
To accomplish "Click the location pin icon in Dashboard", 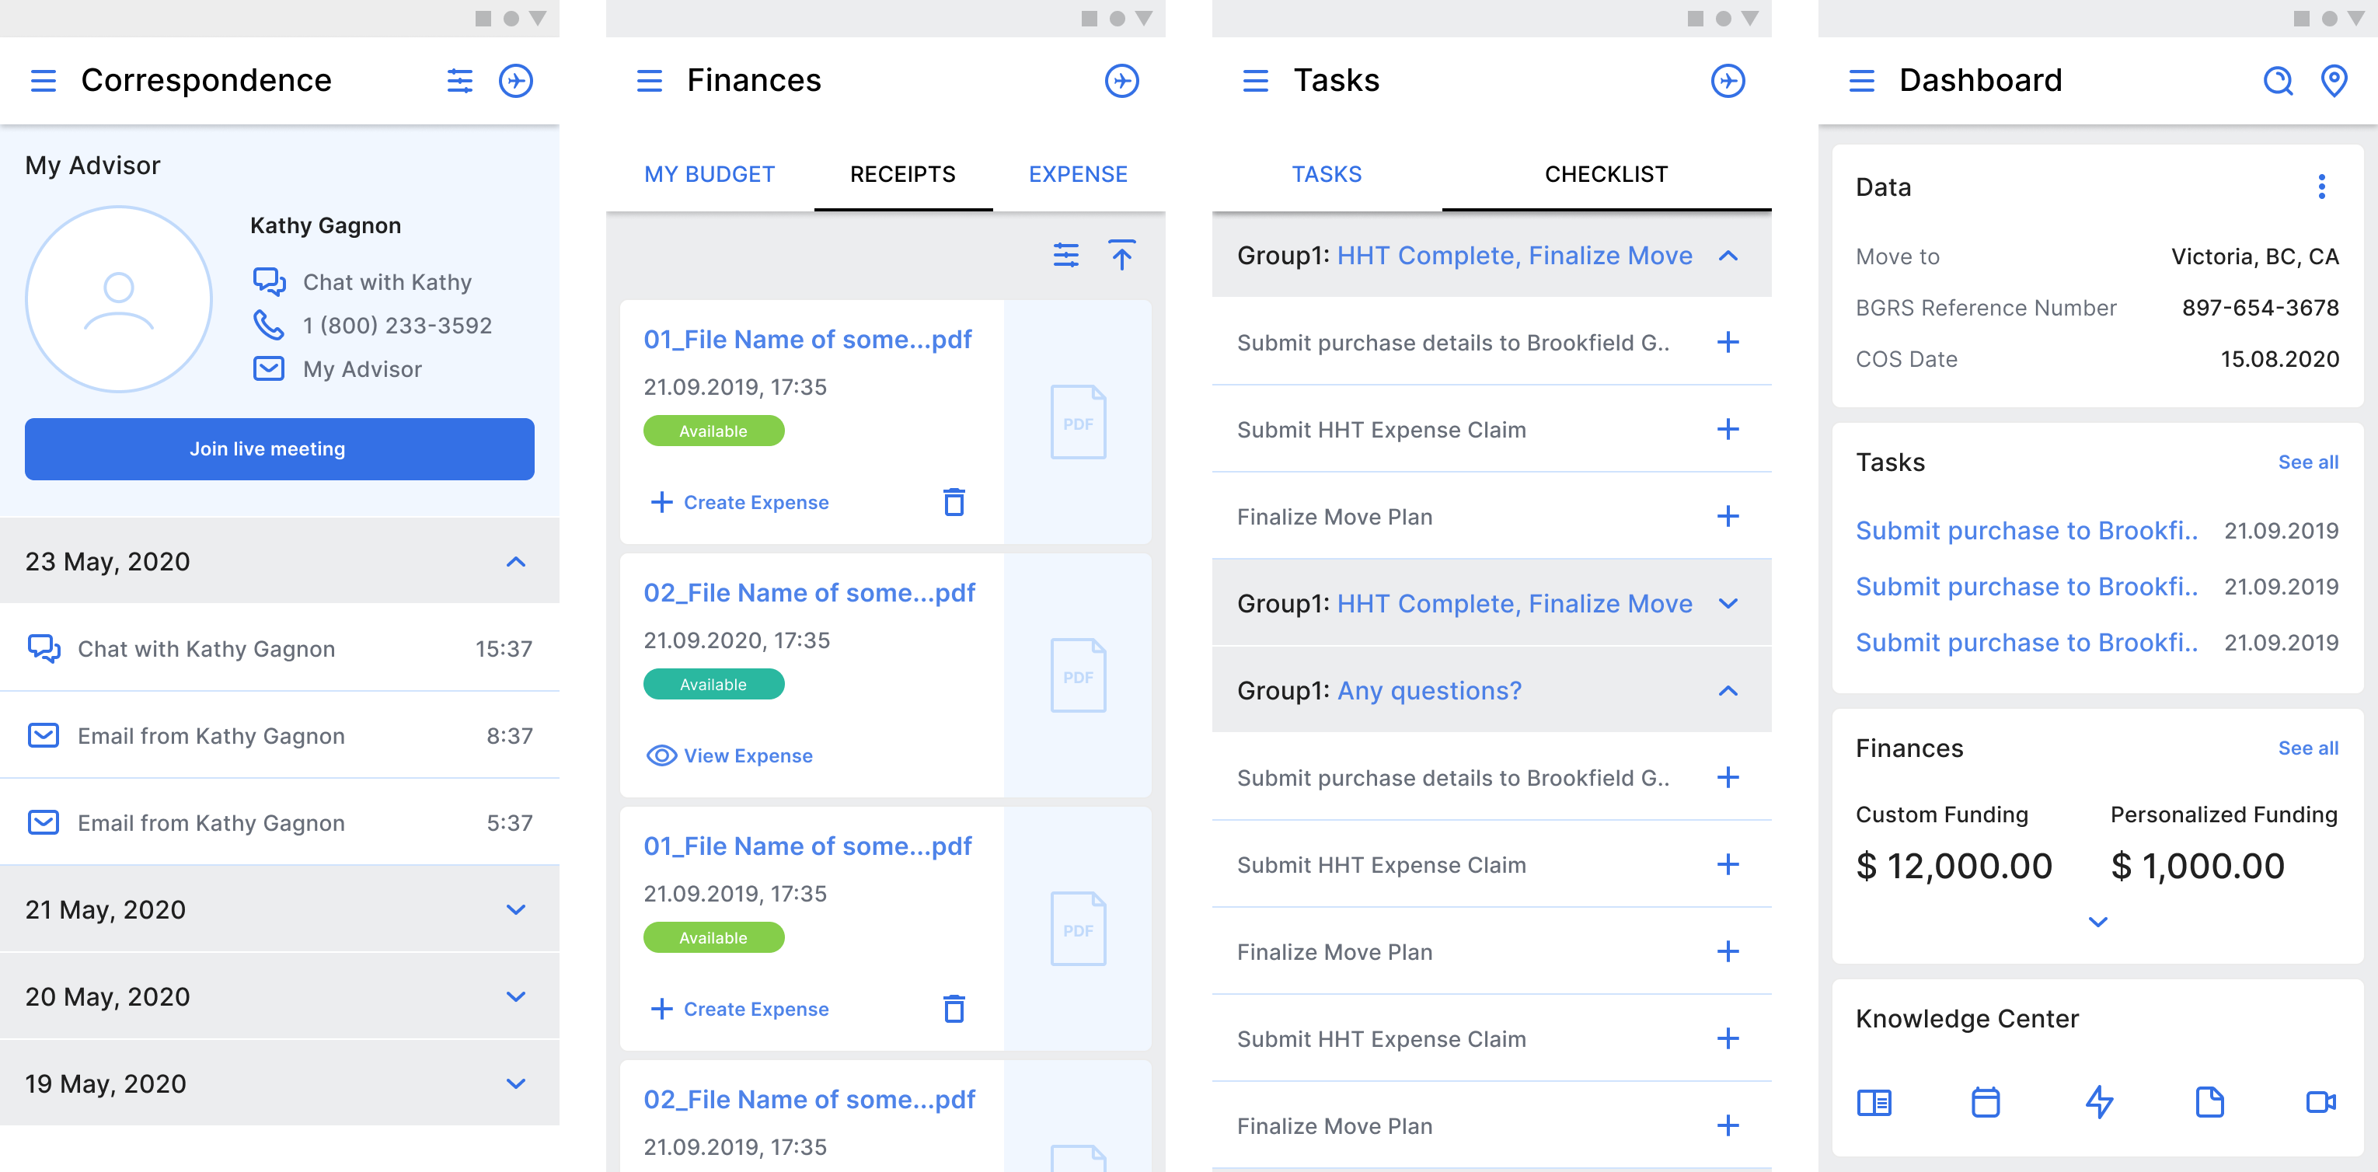I will [x=2334, y=82].
